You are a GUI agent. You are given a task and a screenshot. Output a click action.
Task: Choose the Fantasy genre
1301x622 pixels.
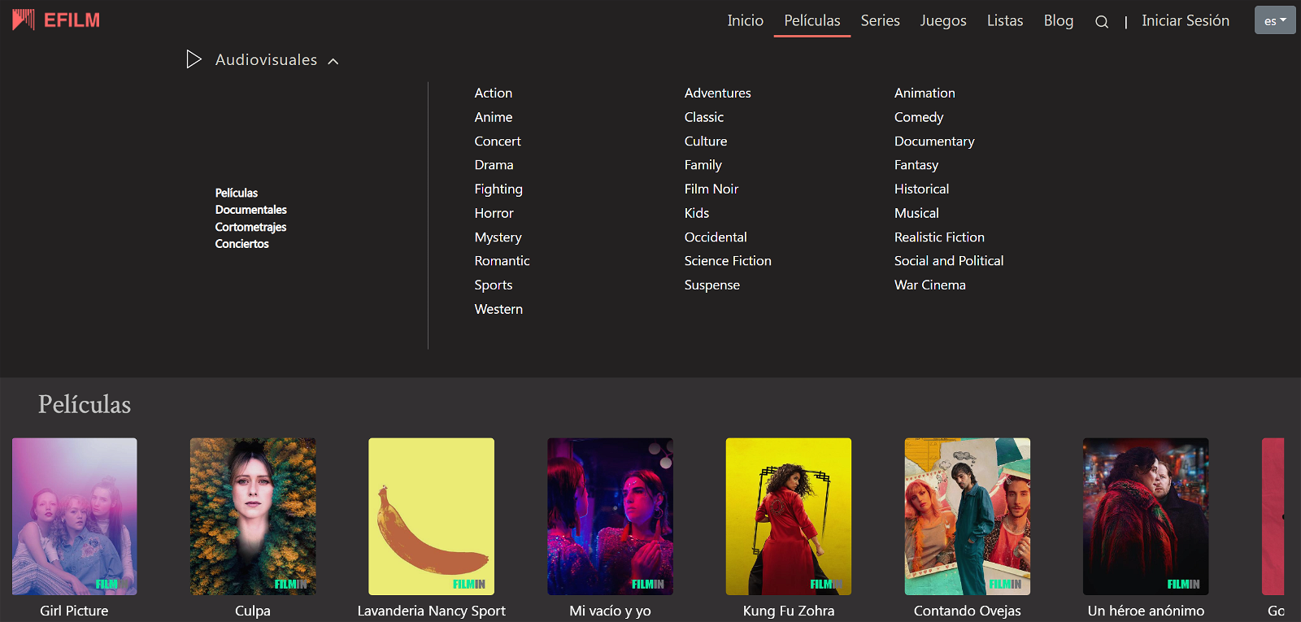coord(916,165)
